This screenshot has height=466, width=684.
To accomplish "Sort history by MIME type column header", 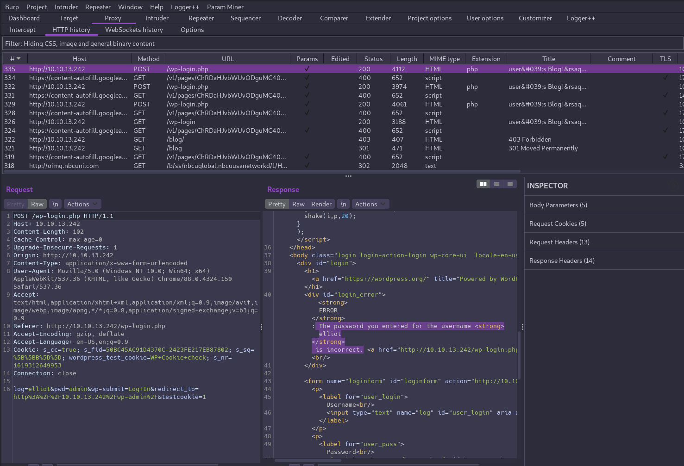I will click(444, 59).
